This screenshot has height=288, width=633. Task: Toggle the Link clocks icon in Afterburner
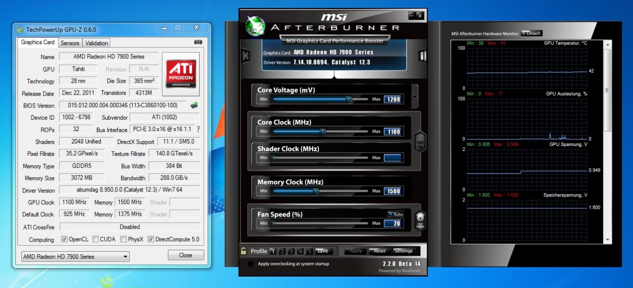coord(420,142)
